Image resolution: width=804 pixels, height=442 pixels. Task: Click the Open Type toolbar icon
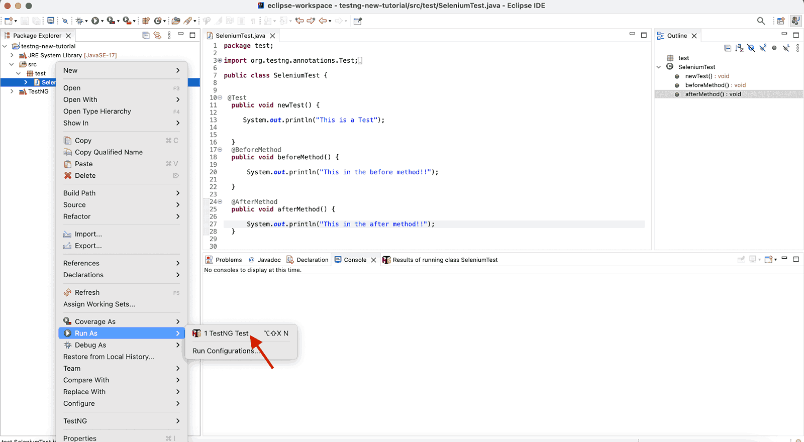176,21
